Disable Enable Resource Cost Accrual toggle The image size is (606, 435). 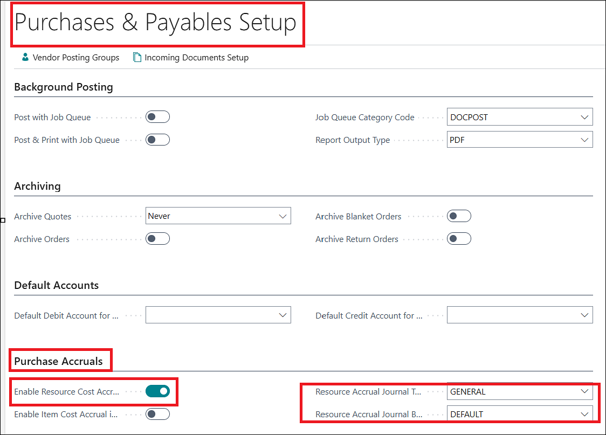(157, 391)
